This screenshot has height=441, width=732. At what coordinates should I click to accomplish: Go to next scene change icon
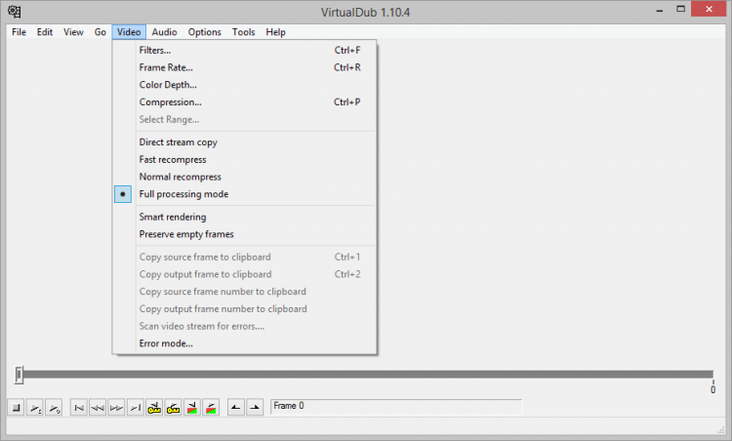pyautogui.click(x=211, y=408)
